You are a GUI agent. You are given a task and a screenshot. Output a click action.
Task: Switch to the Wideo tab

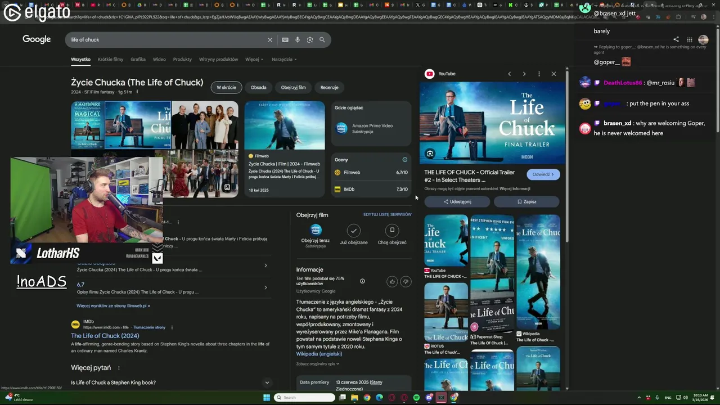(159, 59)
